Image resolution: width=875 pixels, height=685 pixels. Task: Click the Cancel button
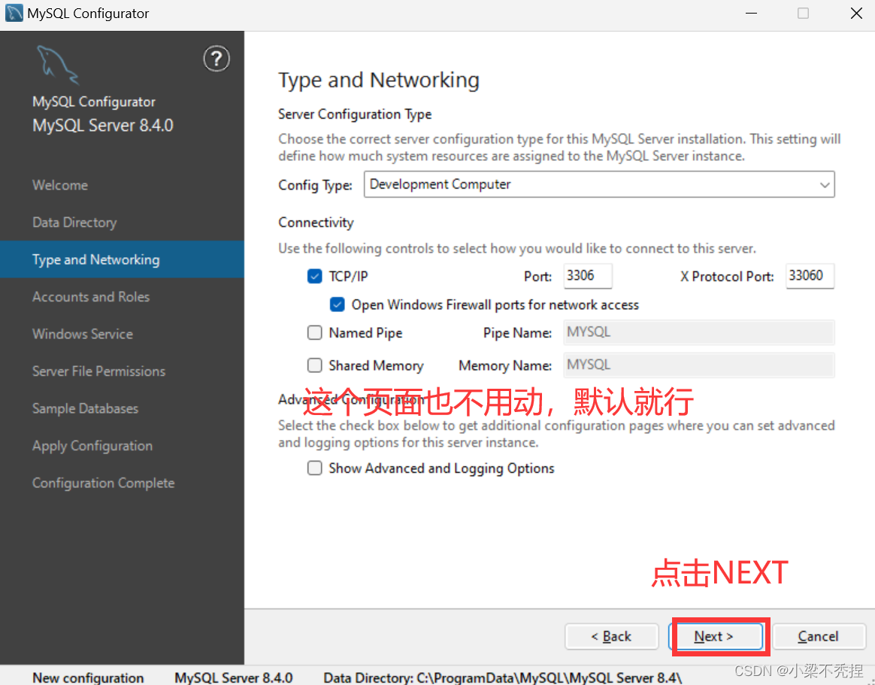coord(819,636)
